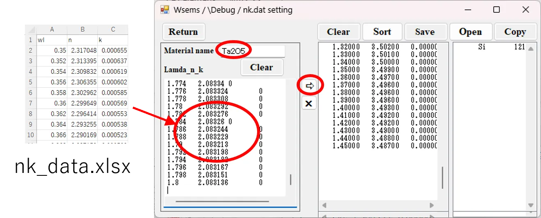Click the middle list scroll left arrow
This screenshot has height=218, width=541.
(324, 205)
